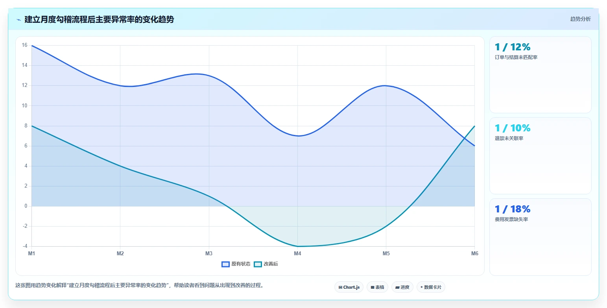Click the 1 / 10% card value
The height and width of the screenshot is (308, 607).
pyautogui.click(x=513, y=128)
